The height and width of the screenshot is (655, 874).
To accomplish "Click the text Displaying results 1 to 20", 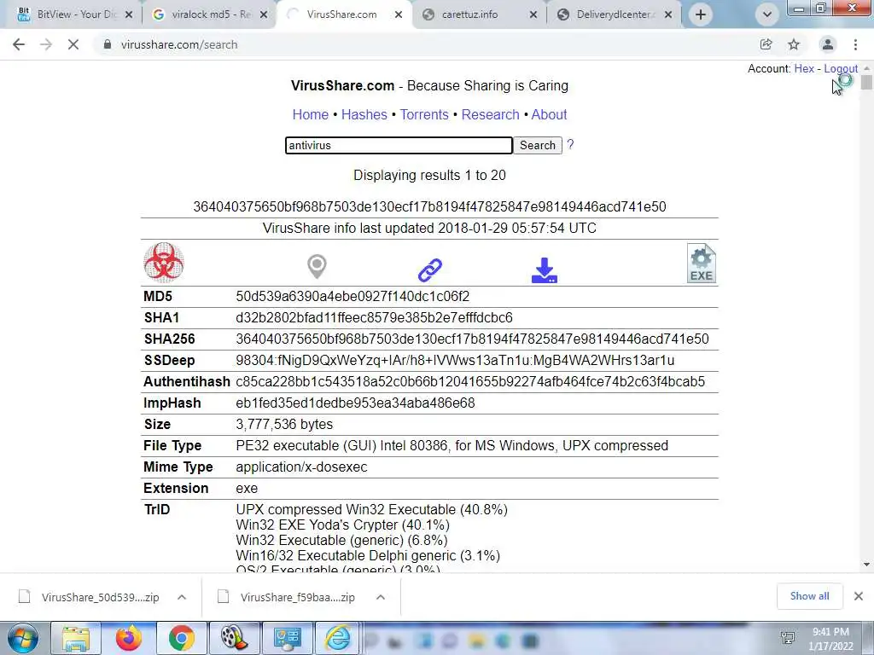I will (x=429, y=175).
